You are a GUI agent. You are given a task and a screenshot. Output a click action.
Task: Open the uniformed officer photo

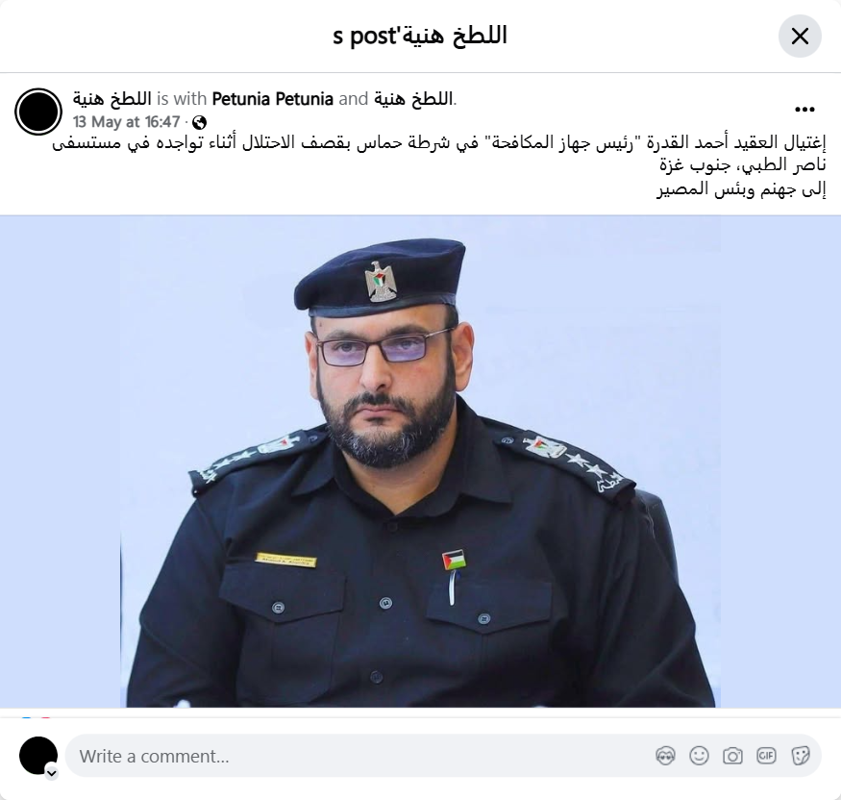point(421,462)
